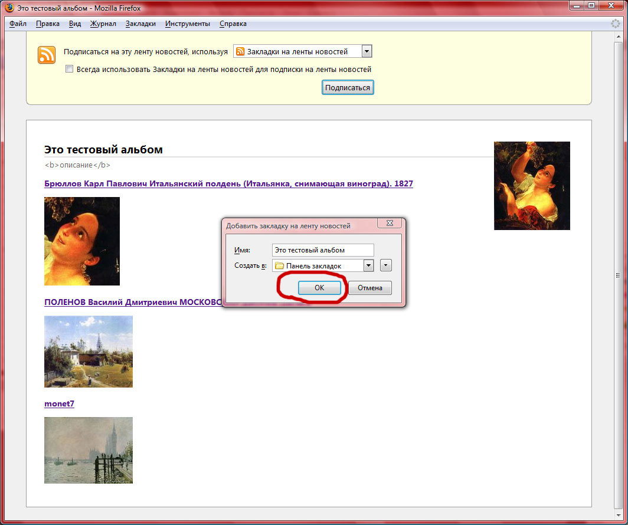Confirm the bookmark with OK
The image size is (628, 525).
(319, 288)
